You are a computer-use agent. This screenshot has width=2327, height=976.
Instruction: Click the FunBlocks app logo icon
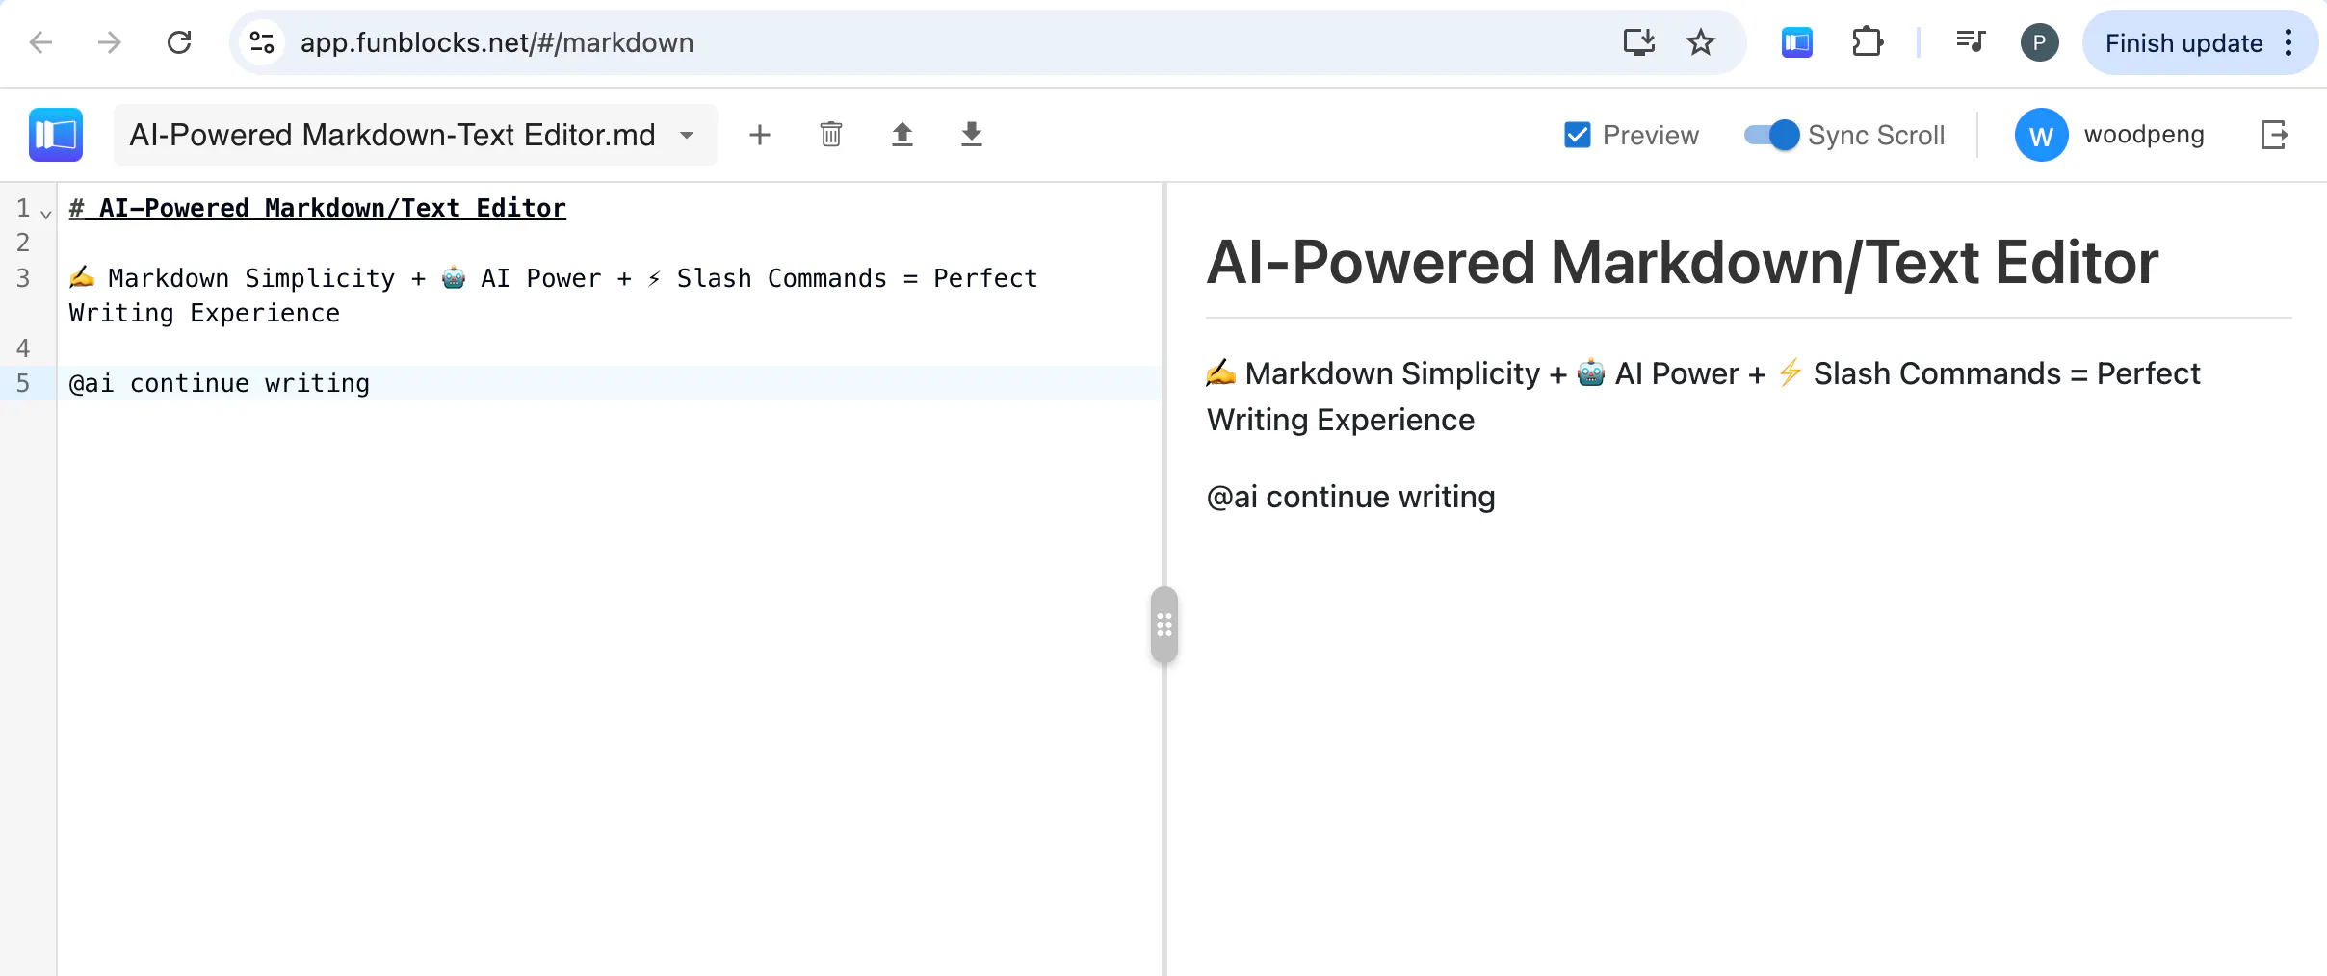56,135
